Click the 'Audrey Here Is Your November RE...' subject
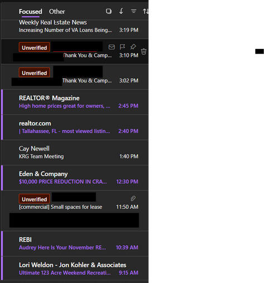 [62, 247]
